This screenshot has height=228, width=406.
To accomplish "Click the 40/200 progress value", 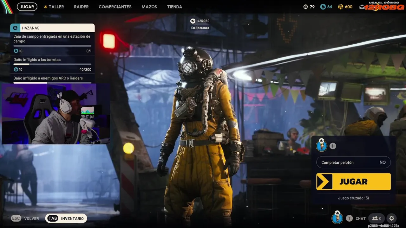I will [x=85, y=70].
